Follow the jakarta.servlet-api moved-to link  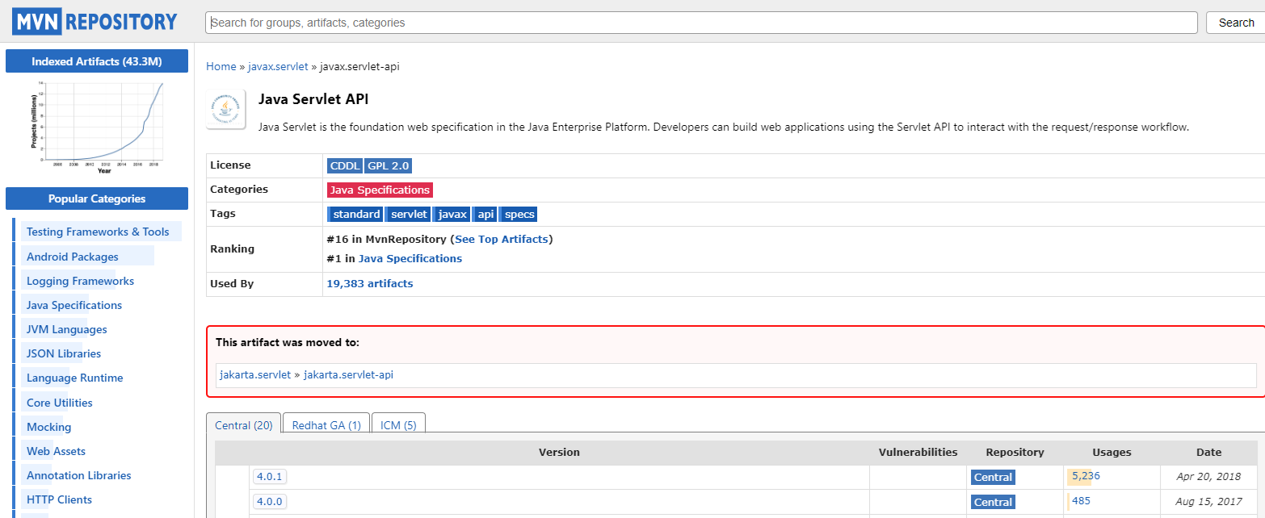(348, 374)
